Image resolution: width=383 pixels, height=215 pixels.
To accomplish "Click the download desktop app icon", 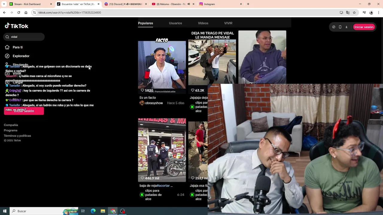I will click(x=346, y=27).
